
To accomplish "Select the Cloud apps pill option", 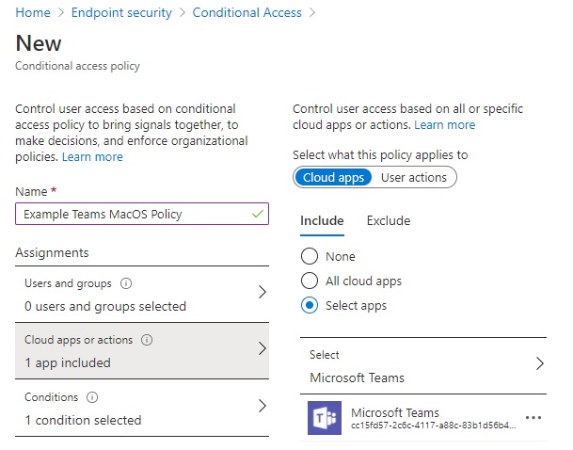I will tap(333, 177).
